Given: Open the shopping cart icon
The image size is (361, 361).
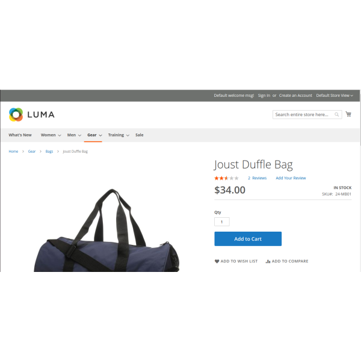Looking at the screenshot, I should (348, 114).
